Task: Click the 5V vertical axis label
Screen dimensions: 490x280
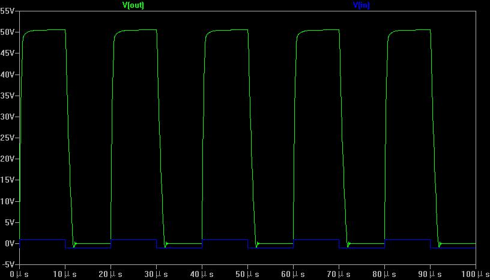Action: [10, 222]
